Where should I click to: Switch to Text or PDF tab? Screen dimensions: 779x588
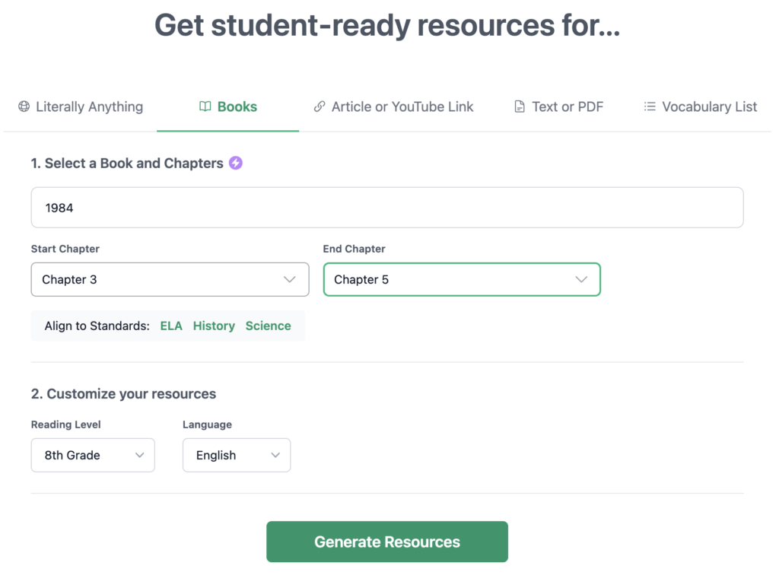point(559,106)
